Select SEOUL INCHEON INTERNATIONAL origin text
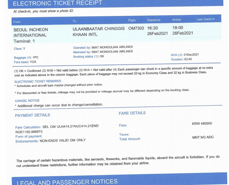Image resolution: width=229 pixels, height=185 pixels. (x=31, y=32)
